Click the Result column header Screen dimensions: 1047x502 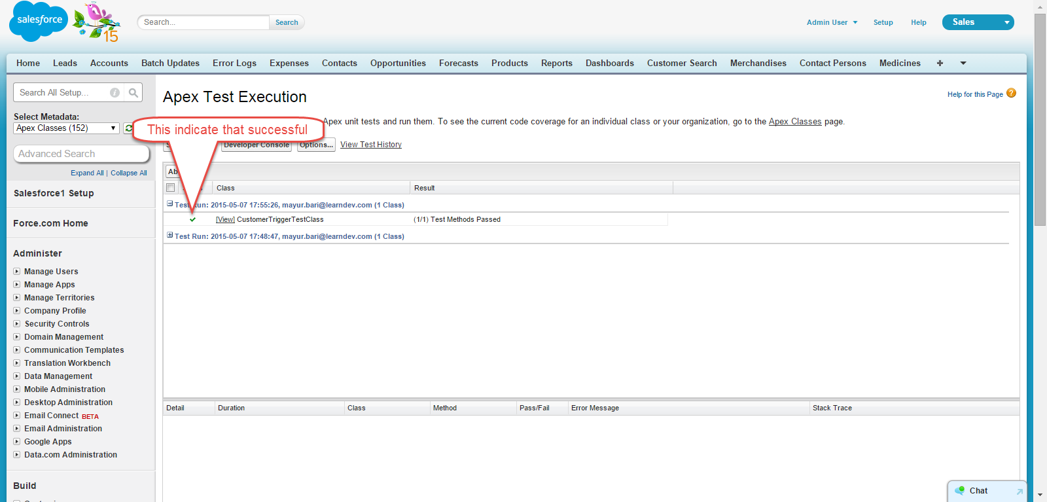coord(542,188)
